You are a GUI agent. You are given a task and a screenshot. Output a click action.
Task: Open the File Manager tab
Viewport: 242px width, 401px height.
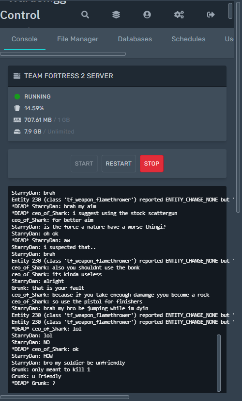(78, 39)
